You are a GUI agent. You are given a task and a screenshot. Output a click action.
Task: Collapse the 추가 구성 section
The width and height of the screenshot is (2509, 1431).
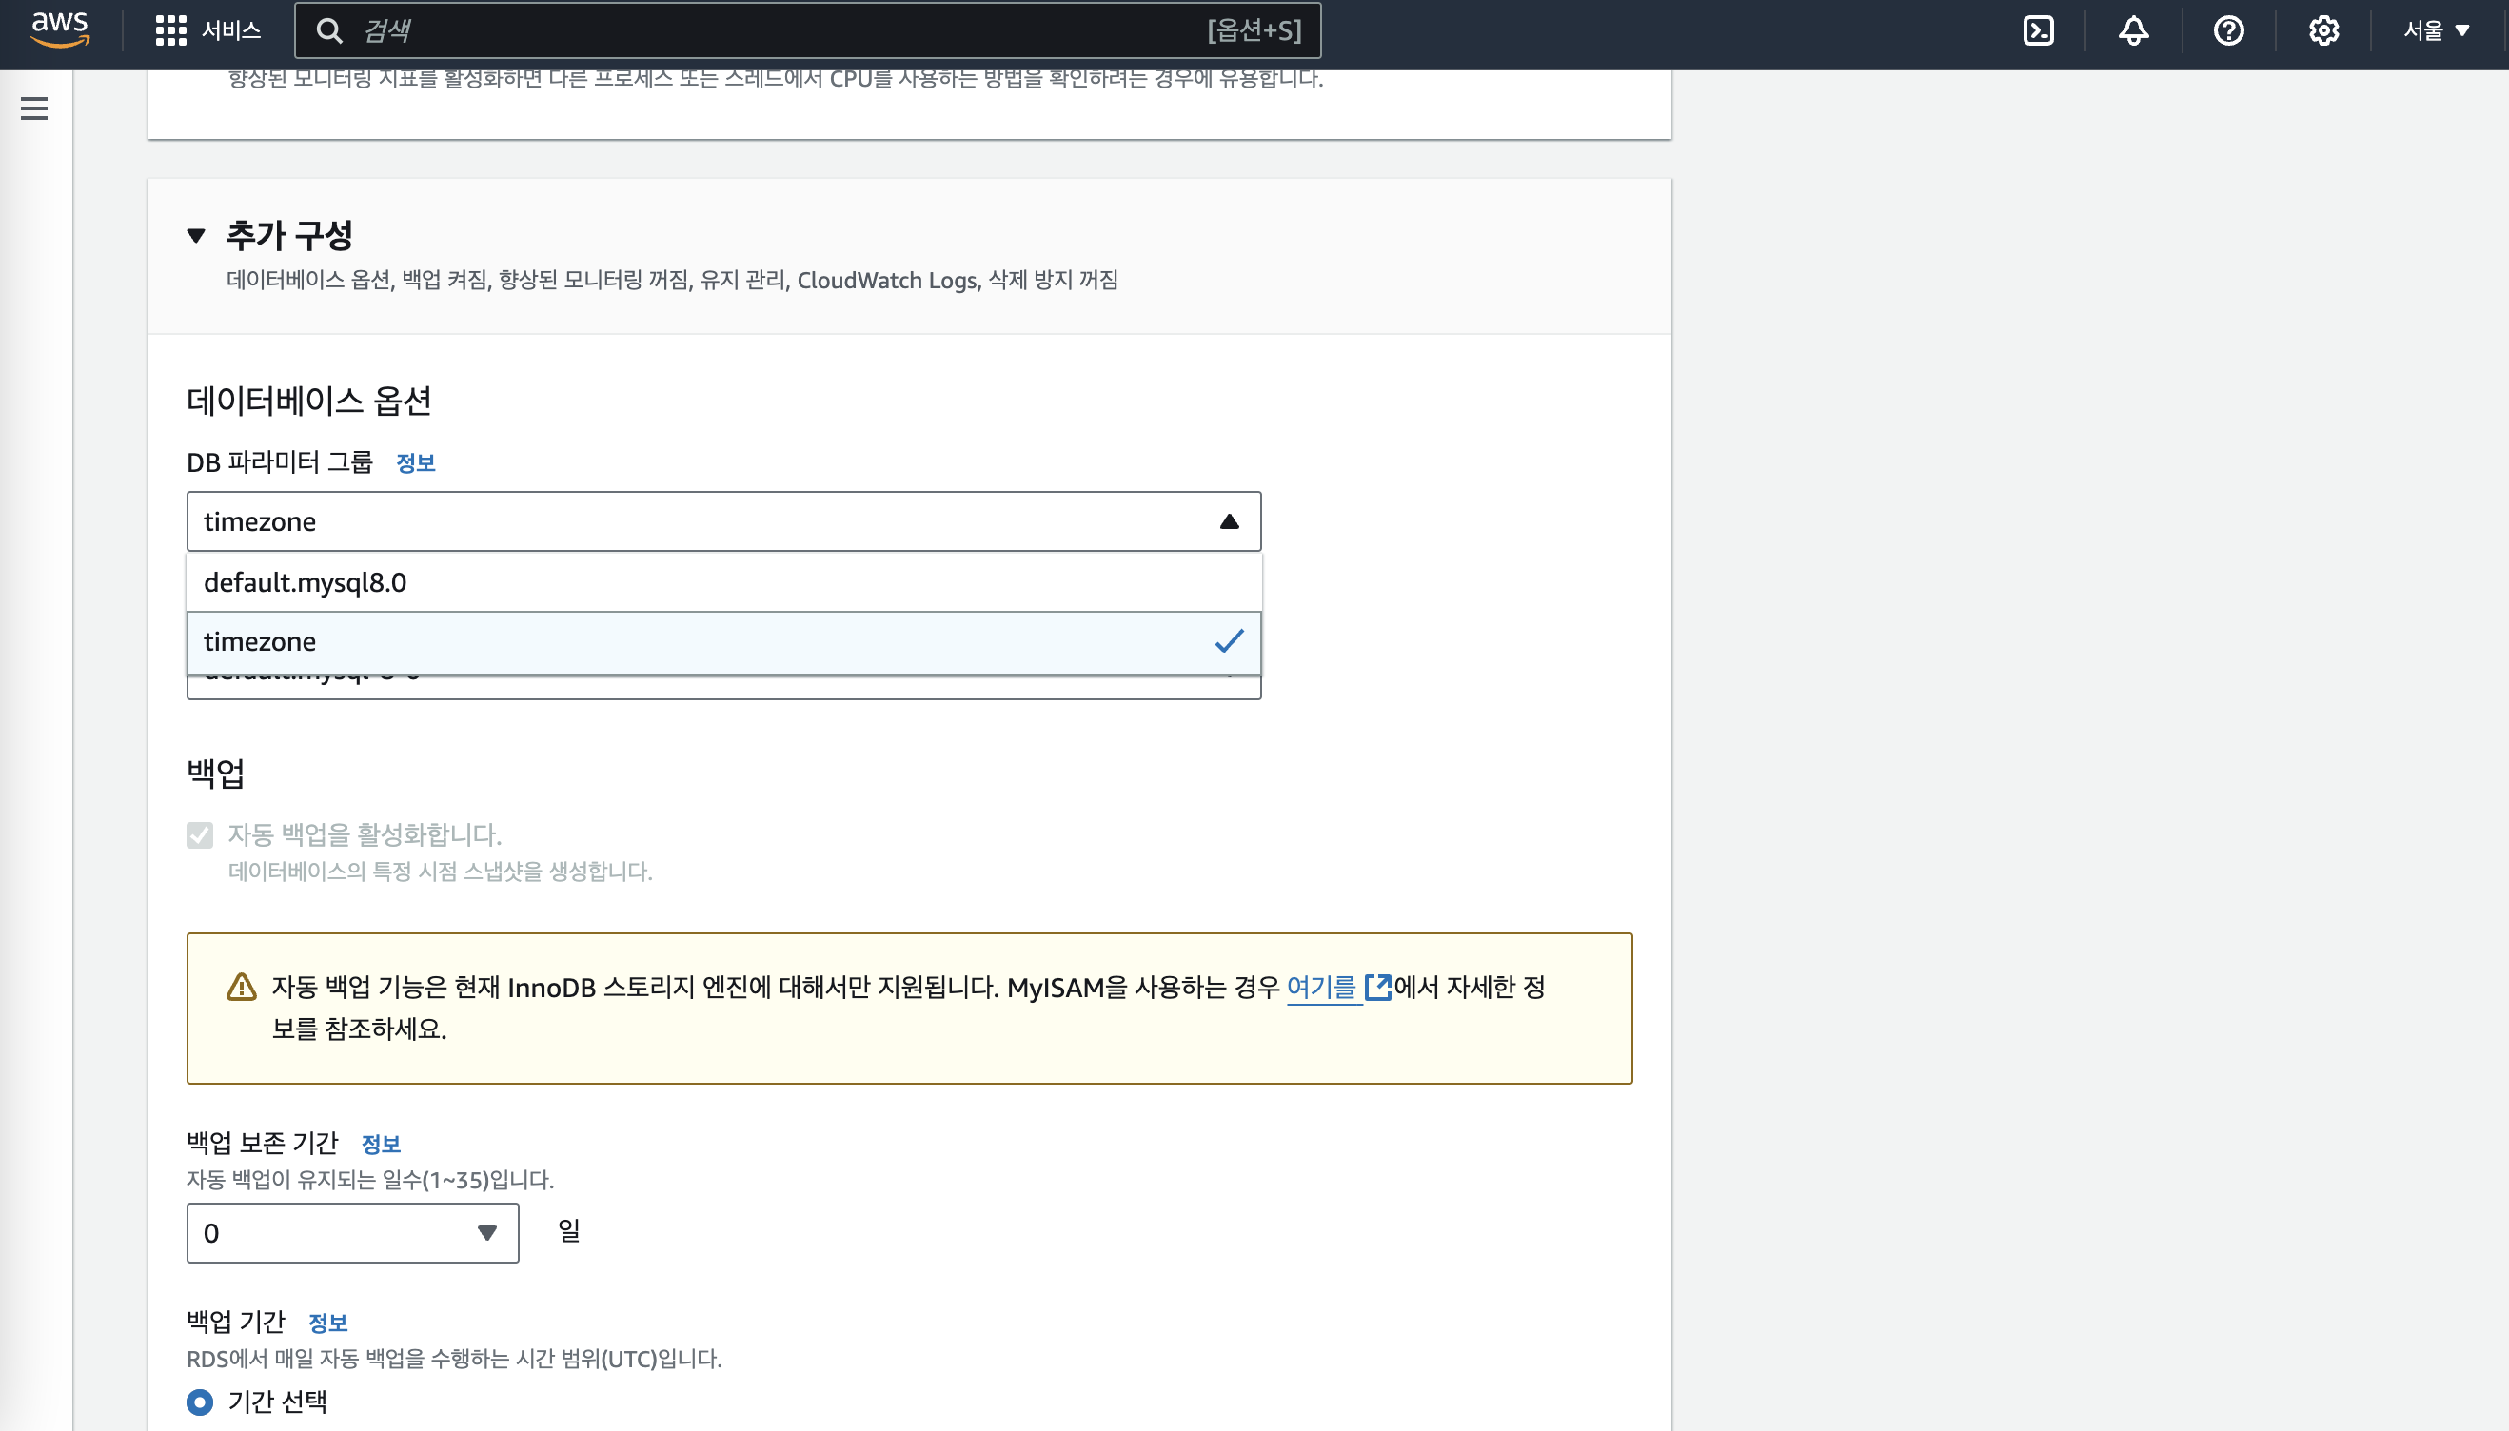(196, 235)
